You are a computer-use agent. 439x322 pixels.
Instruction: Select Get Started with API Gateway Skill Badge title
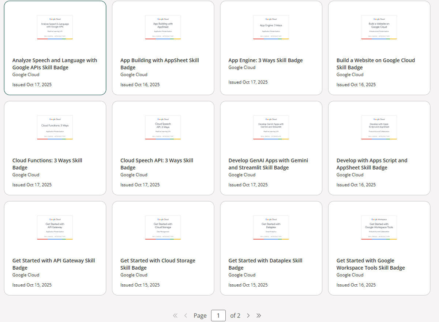click(x=53, y=264)
